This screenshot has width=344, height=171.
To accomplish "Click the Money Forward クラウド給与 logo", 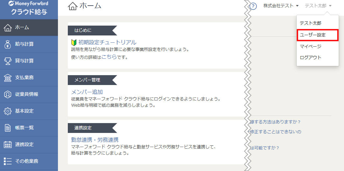I will coord(29,8).
